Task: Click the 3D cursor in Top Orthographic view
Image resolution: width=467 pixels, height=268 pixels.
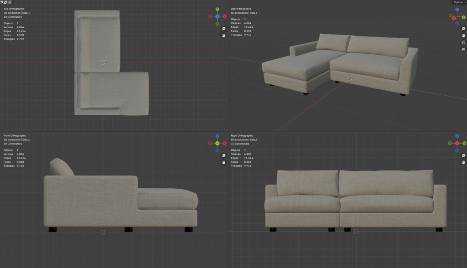Action: pos(103,62)
